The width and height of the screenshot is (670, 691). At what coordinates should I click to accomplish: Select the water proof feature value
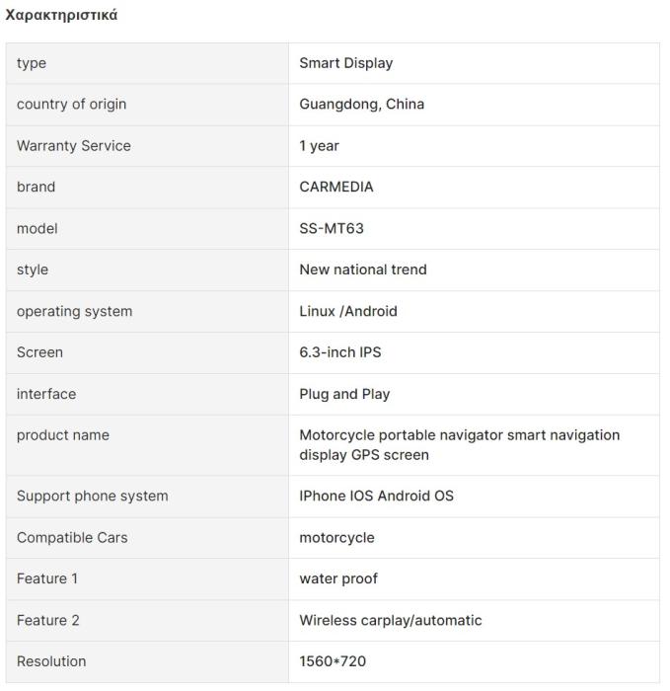pos(337,579)
